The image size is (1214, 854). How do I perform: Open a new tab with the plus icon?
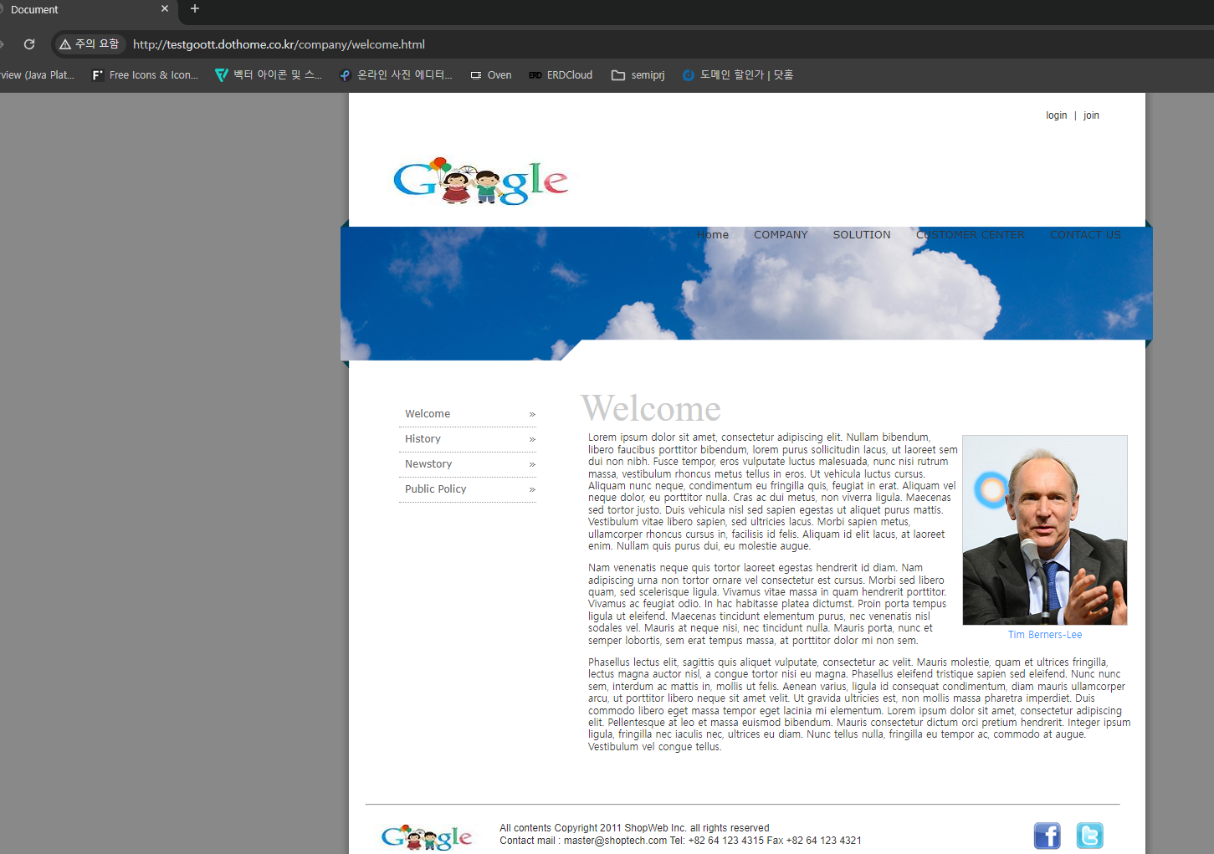pos(195,9)
